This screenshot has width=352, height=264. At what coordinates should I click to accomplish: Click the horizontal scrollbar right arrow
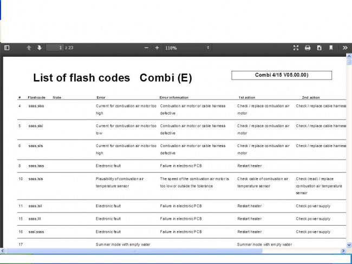(343, 251)
